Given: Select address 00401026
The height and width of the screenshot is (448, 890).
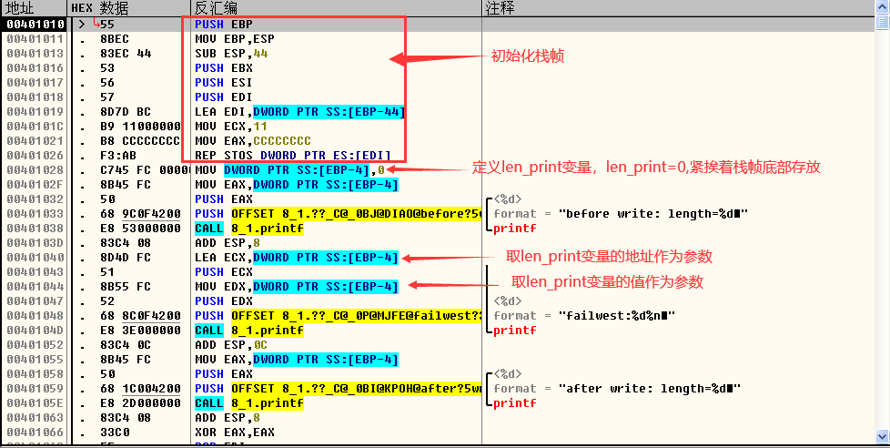Looking at the screenshot, I should click(35, 156).
